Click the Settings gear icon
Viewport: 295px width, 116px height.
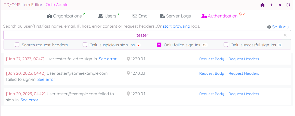point(269,27)
